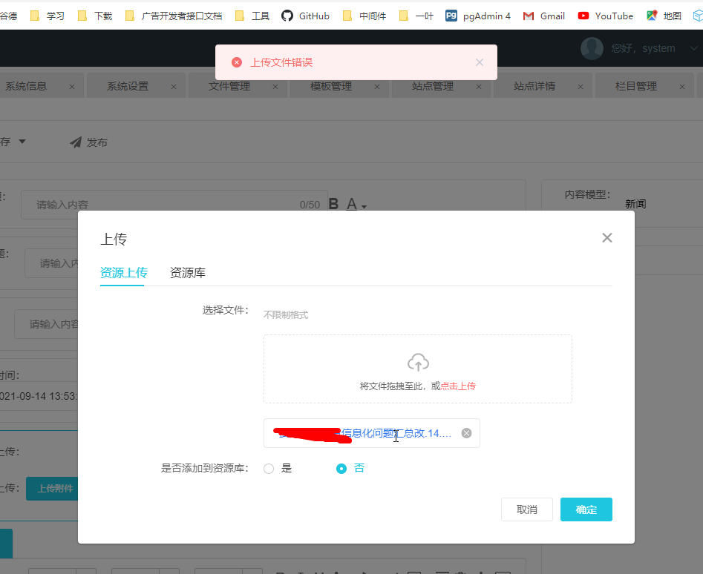The height and width of the screenshot is (574, 703).
Task: Switch to 资源库 tab
Action: click(187, 273)
